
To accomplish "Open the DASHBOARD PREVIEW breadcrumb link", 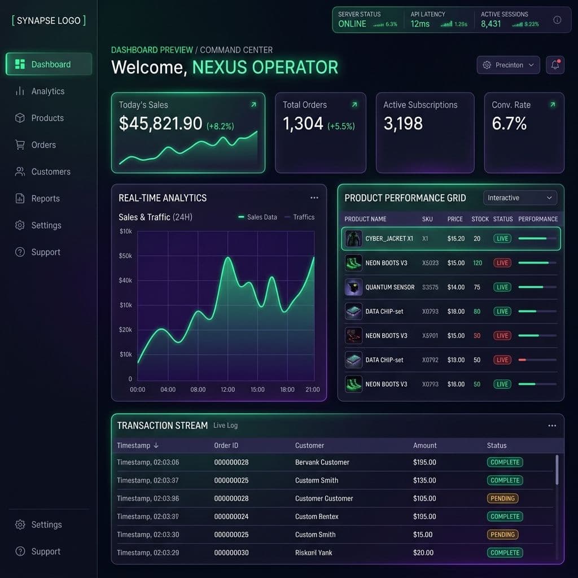I will coord(151,50).
